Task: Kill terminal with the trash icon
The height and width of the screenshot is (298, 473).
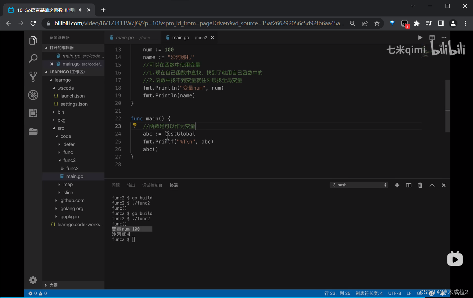Action: [420, 185]
